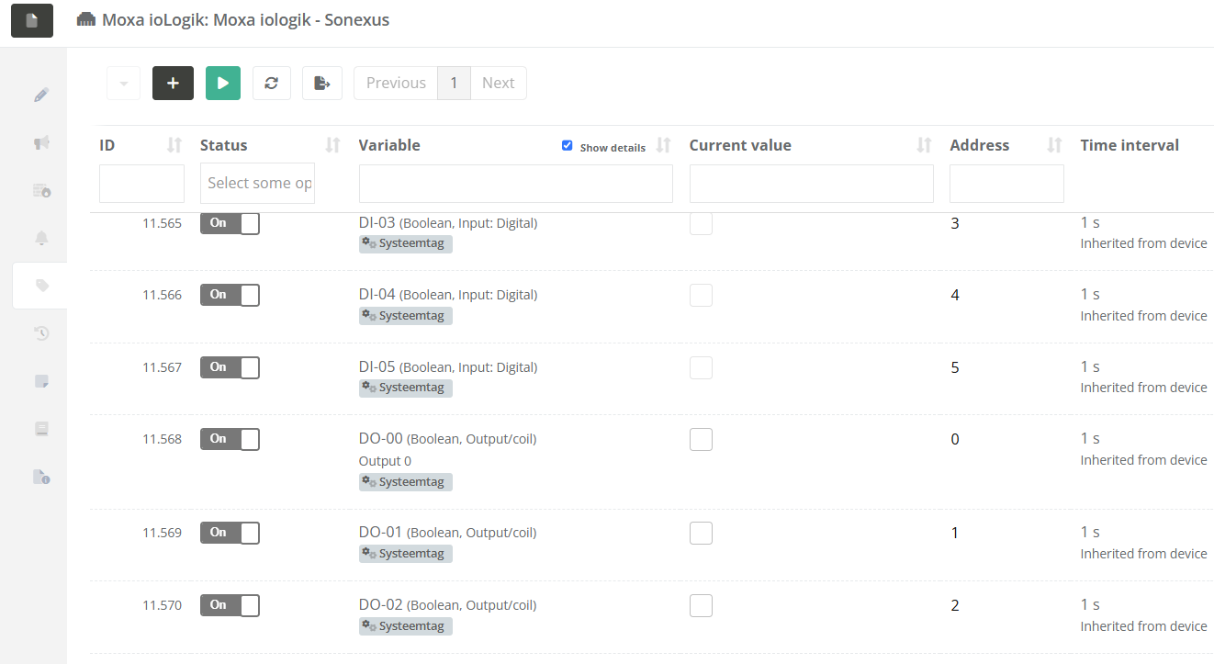Image resolution: width=1214 pixels, height=664 pixels.
Task: Add a new tag with plus button
Action: tap(173, 83)
